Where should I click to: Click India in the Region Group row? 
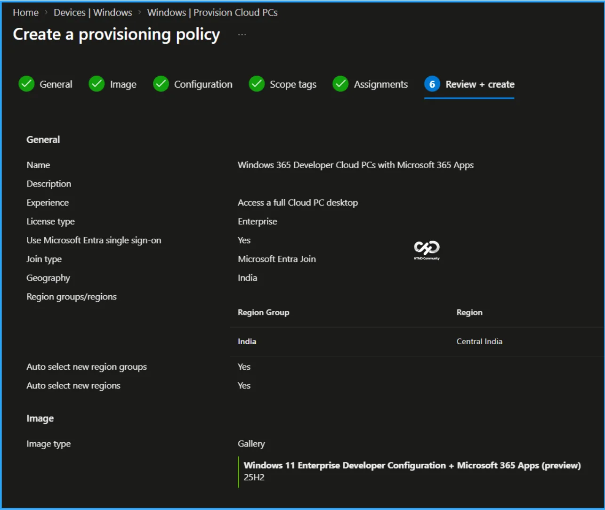point(247,341)
